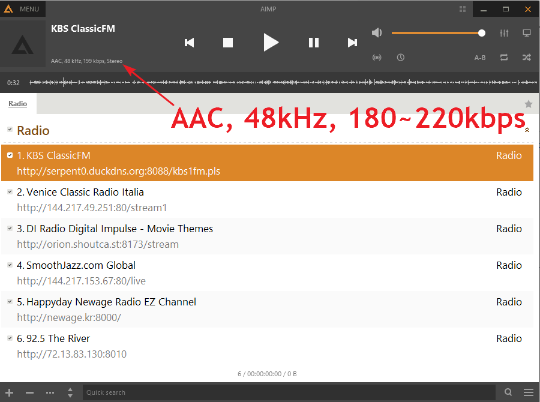Skip to the next track
Viewport: 540px width, 402px height.
(x=352, y=42)
